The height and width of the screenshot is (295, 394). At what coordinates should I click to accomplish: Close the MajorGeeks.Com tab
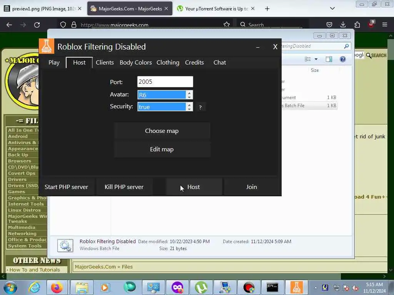coord(166,8)
